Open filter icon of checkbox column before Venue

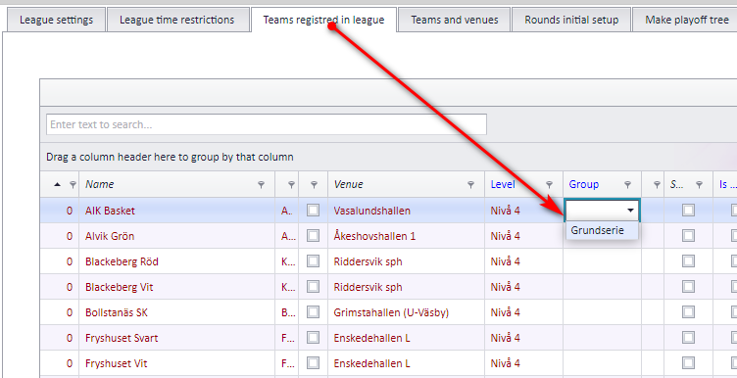click(315, 185)
